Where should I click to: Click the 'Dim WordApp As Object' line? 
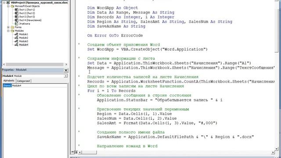coord(113,8)
